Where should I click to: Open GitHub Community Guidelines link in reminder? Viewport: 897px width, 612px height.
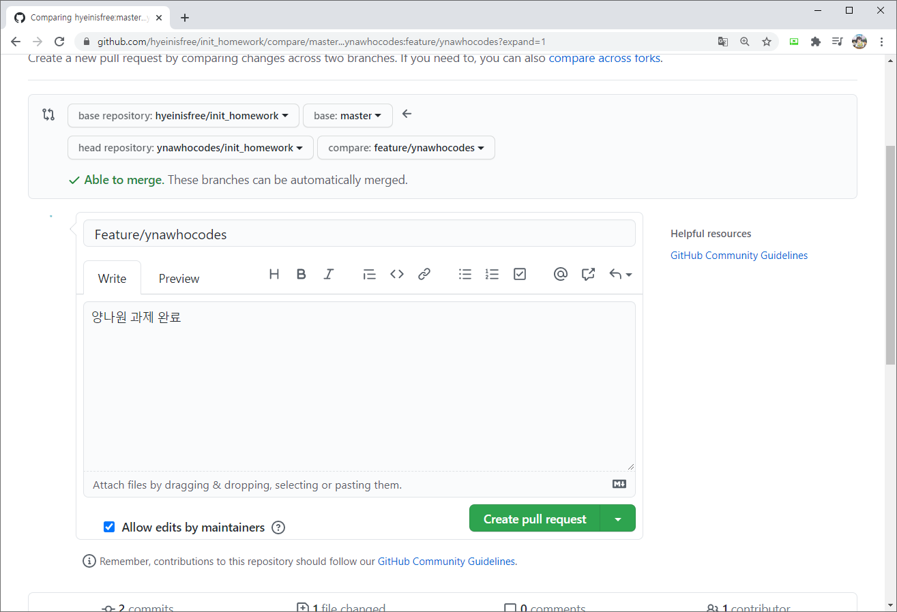click(446, 562)
